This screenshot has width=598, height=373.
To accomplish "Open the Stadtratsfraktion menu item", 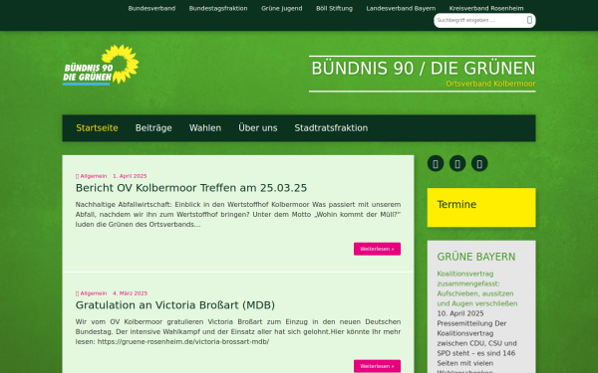I will pos(331,128).
